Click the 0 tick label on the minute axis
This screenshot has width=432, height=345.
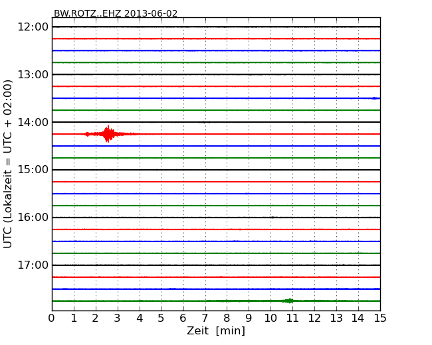pos(52,318)
